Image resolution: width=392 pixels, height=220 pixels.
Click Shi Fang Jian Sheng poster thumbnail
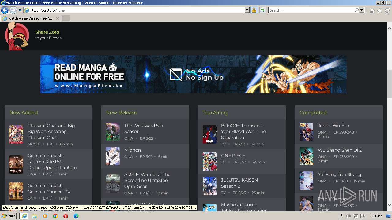pos(306,181)
